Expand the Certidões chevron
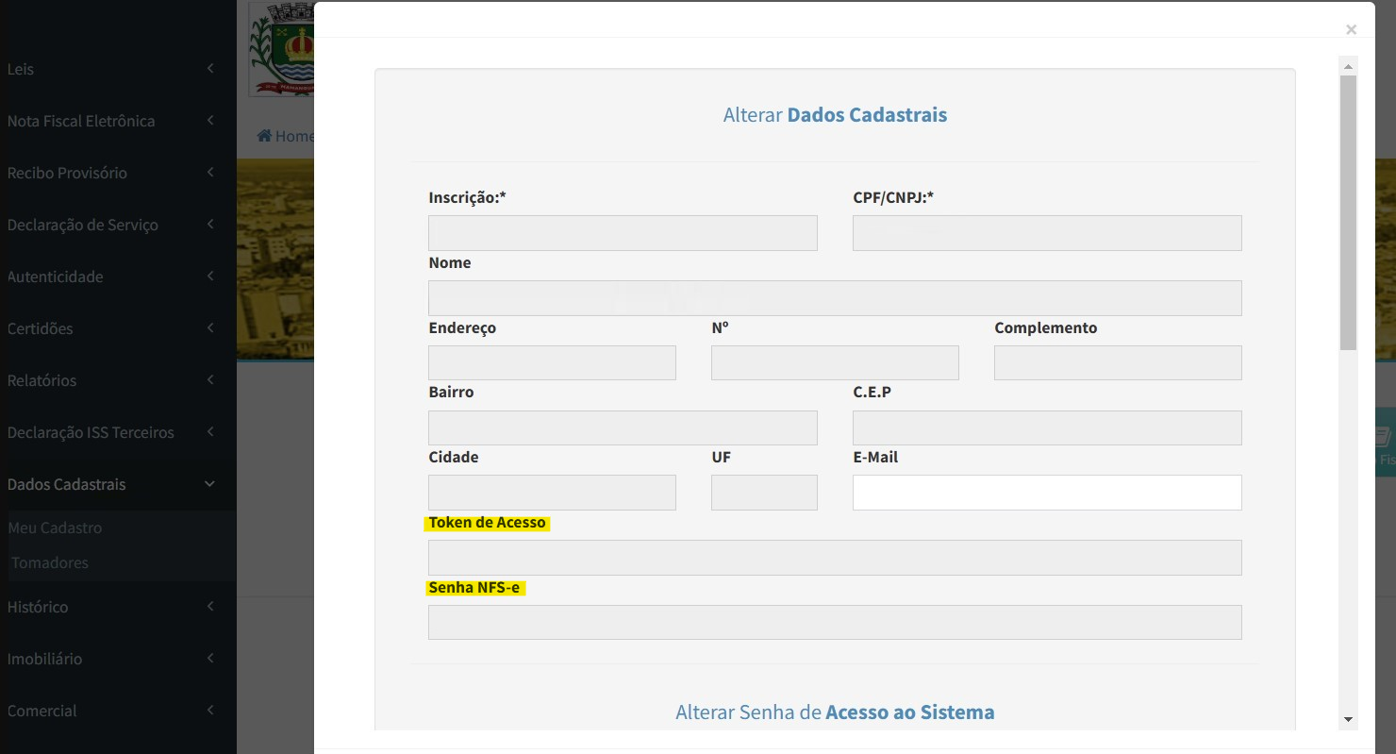The image size is (1396, 754). tap(210, 328)
